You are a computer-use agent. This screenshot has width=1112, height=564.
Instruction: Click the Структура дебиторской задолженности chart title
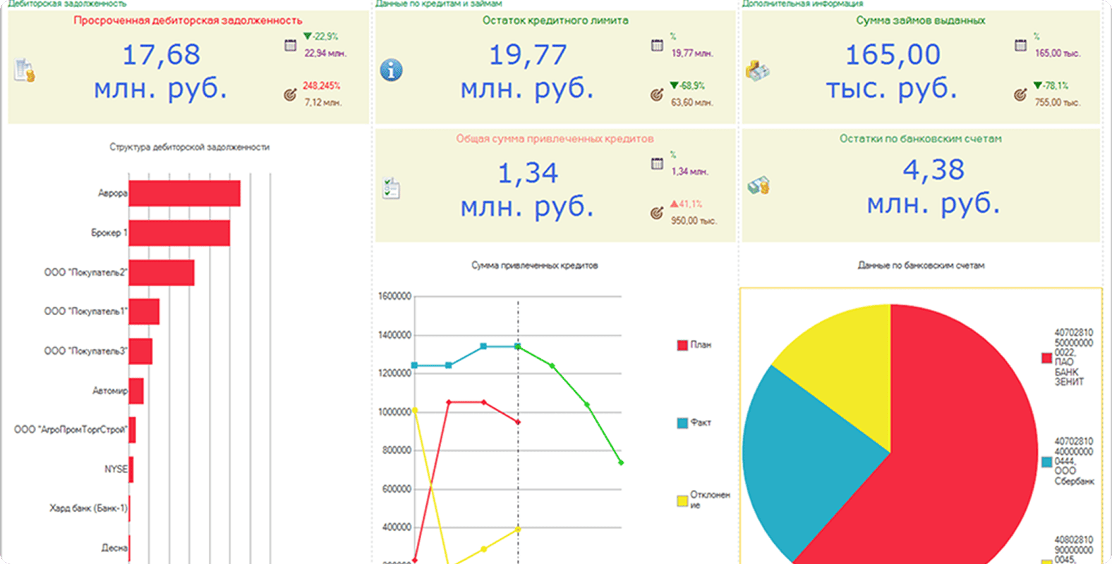(x=189, y=147)
